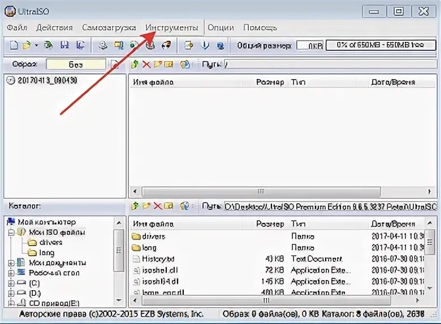
Task: Expand the CD привод(E:) node
Action: pyautogui.click(x=11, y=303)
